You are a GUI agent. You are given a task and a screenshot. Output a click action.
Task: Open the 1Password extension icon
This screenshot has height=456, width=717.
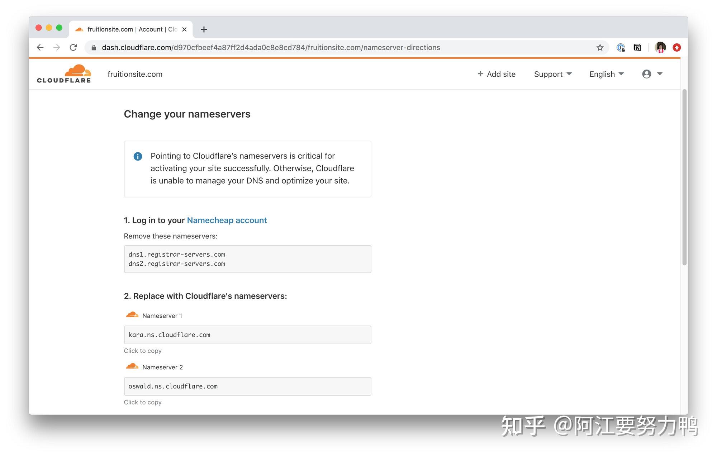(x=621, y=47)
